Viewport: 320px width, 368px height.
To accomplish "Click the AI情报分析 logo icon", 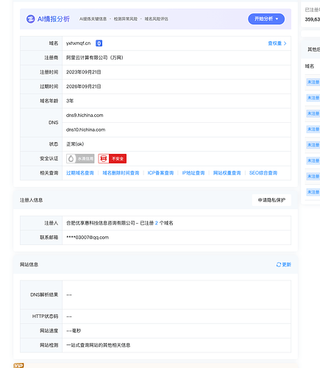I will (x=31, y=19).
